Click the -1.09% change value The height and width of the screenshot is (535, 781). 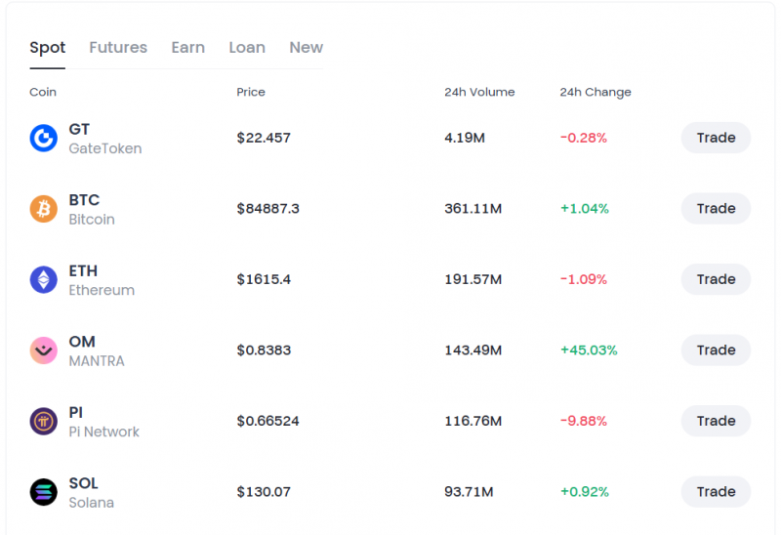pyautogui.click(x=584, y=279)
